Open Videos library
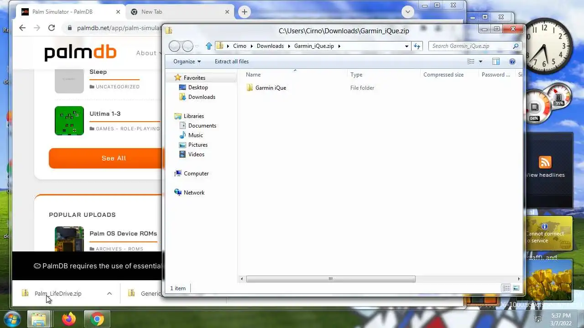The image size is (584, 328). (x=196, y=154)
